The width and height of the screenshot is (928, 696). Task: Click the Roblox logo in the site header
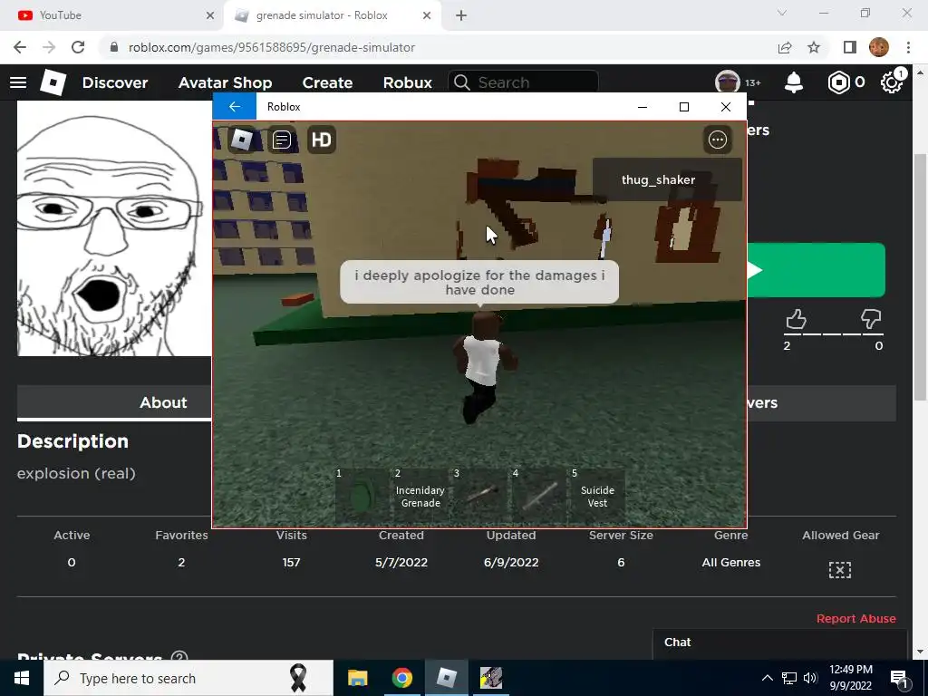tap(53, 82)
